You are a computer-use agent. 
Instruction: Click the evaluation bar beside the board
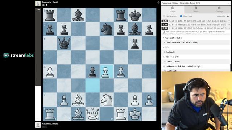[38, 64]
